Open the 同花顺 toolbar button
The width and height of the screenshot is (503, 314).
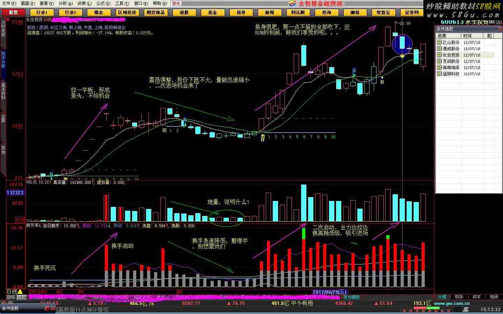[298, 13]
